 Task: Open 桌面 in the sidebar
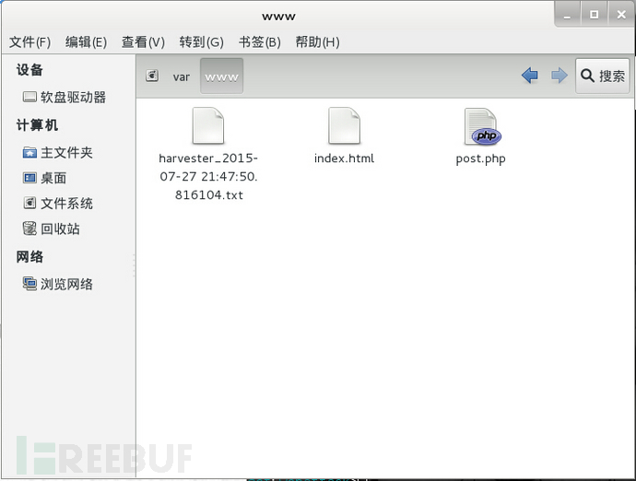[53, 178]
